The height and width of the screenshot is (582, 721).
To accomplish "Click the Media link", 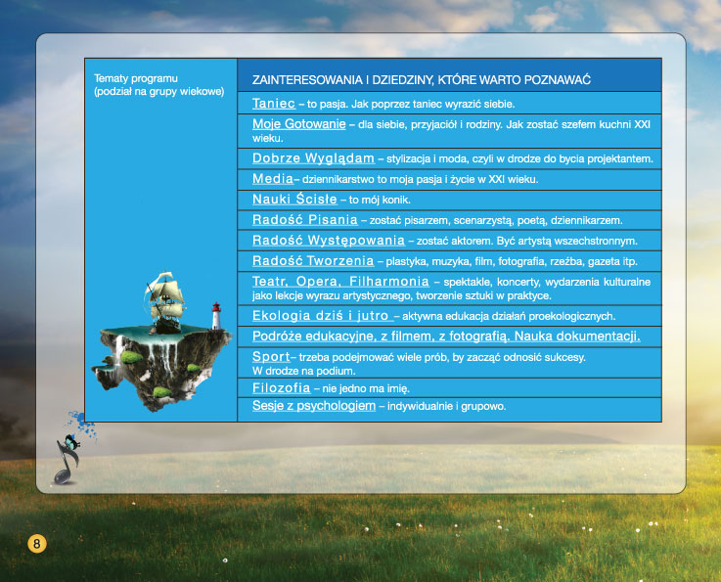I will [x=273, y=178].
